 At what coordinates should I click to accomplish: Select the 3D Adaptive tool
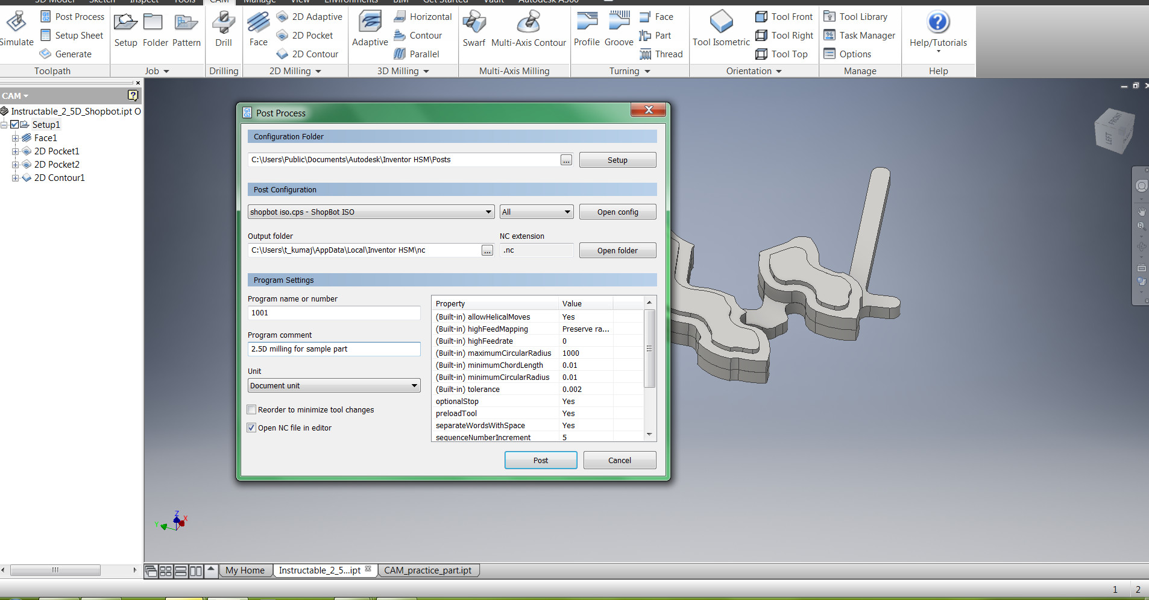[x=370, y=28]
